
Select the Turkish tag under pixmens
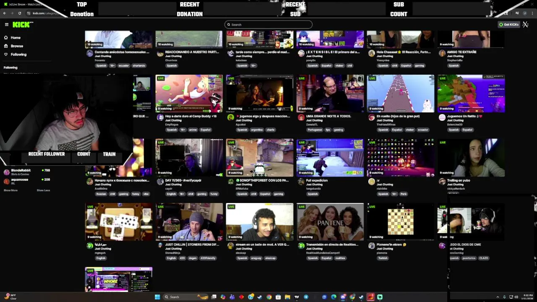[383, 258]
